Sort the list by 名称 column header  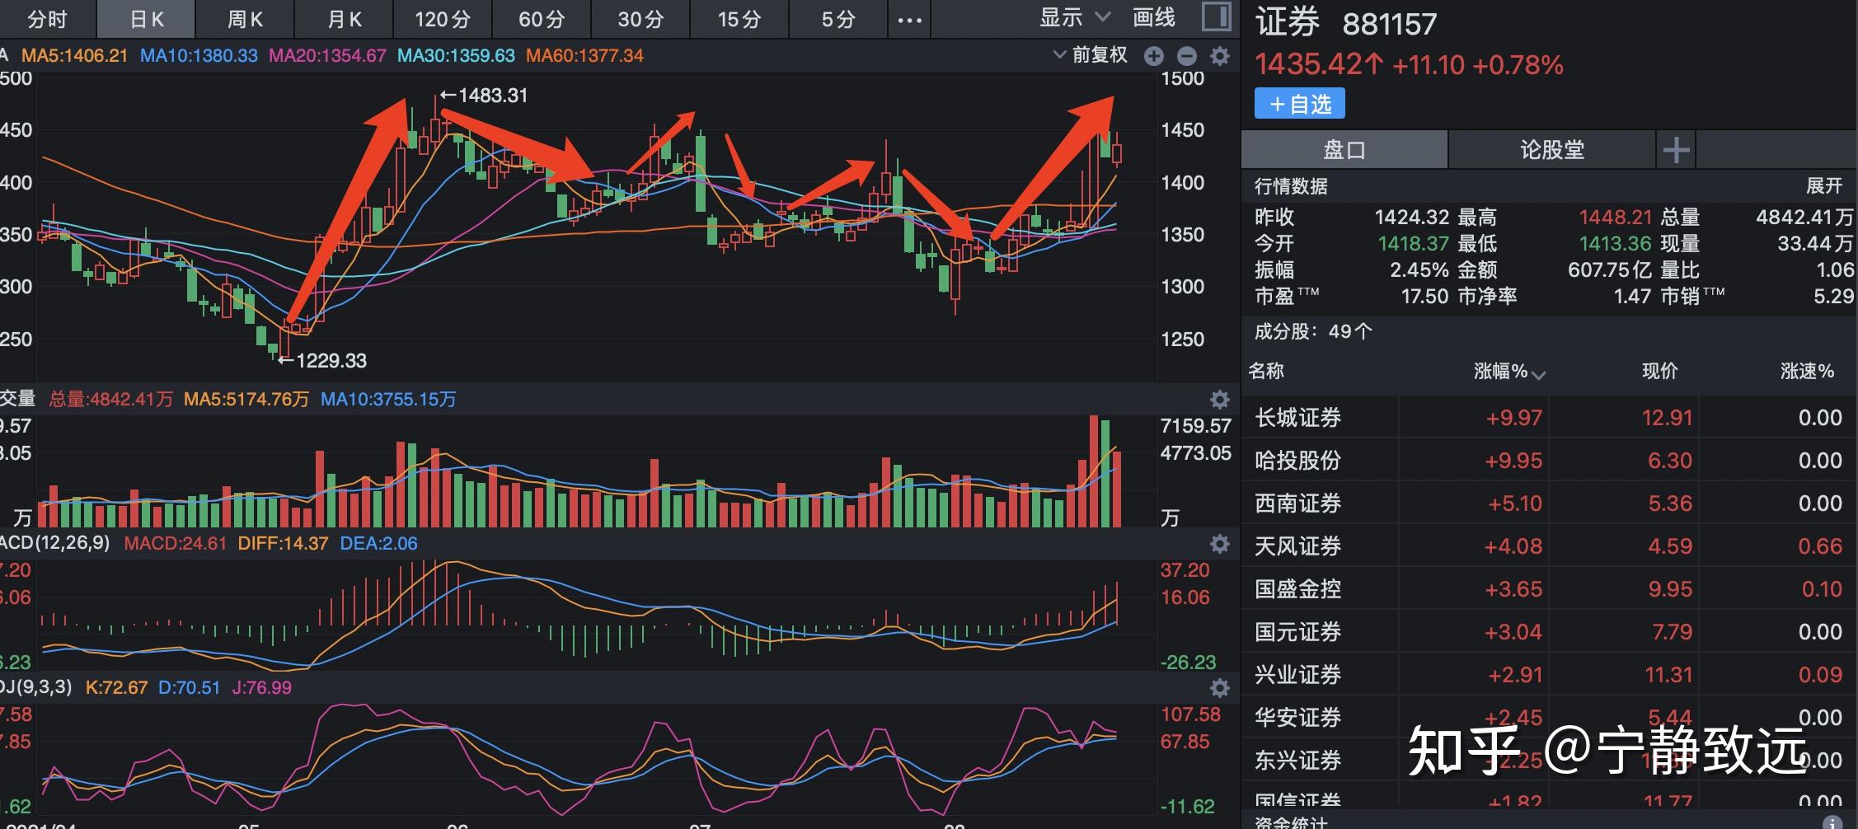pos(1266,371)
